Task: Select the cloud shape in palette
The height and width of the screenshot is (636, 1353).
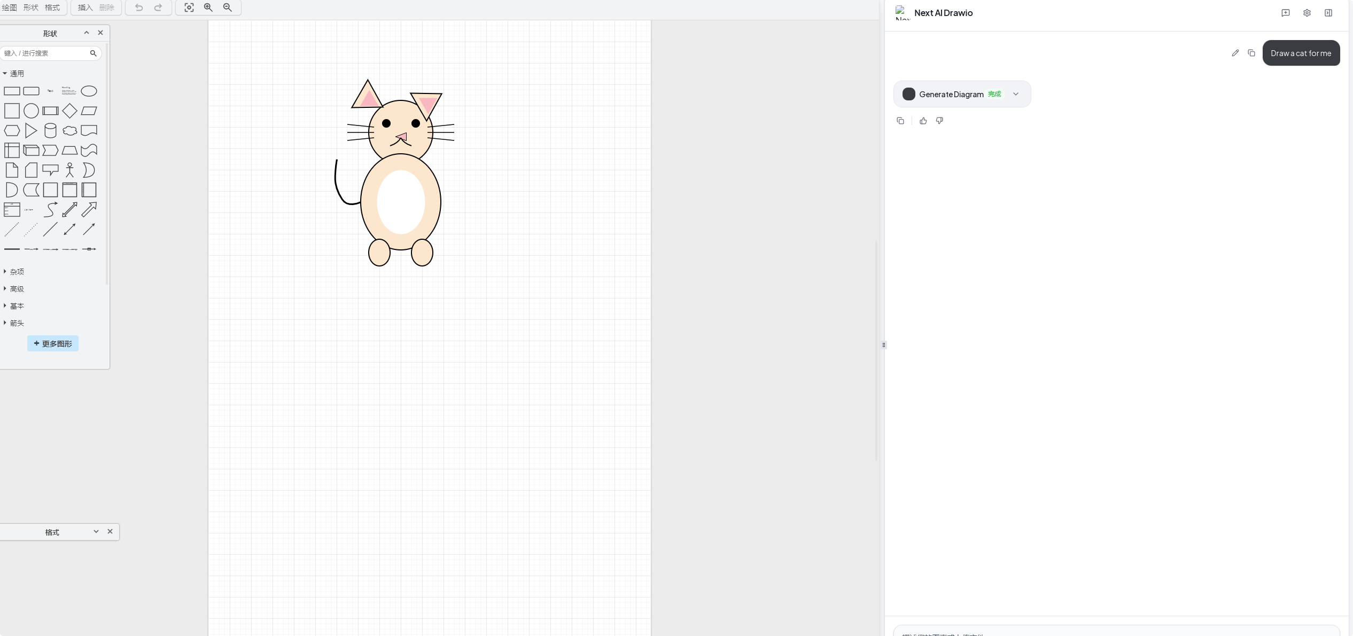Action: tap(69, 131)
